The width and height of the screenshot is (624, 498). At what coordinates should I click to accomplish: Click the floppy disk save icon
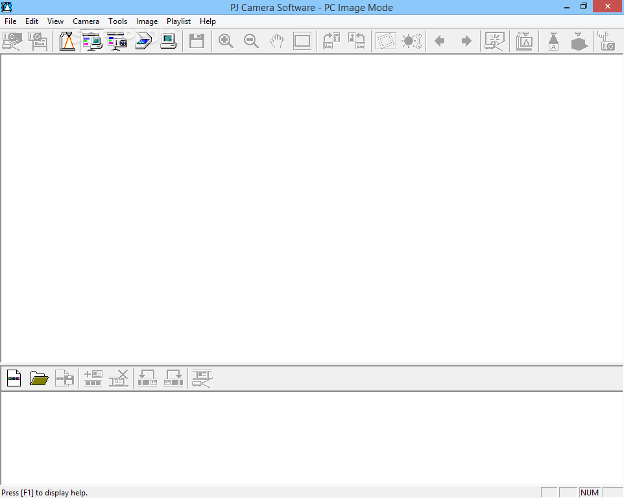[197, 41]
